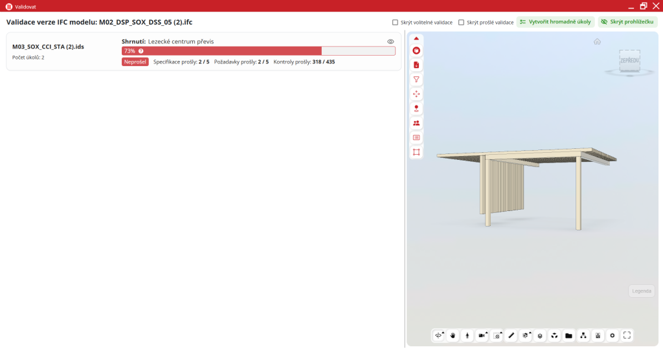The width and height of the screenshot is (663, 356).
Task: Click the red location pin icon
Action: point(416,109)
